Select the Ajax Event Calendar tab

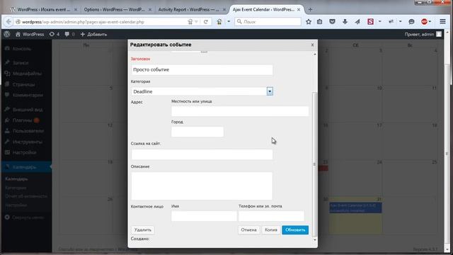[263, 9]
